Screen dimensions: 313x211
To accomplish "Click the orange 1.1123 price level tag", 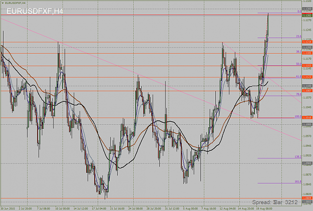I will coord(307,77).
